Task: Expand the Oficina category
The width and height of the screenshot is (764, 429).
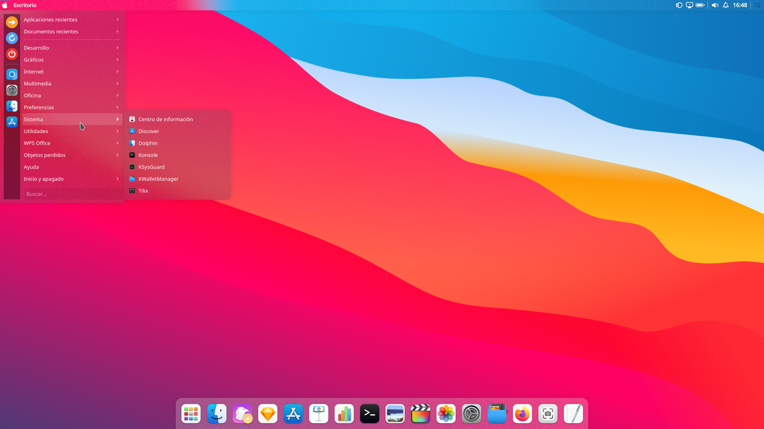Action: click(x=72, y=95)
